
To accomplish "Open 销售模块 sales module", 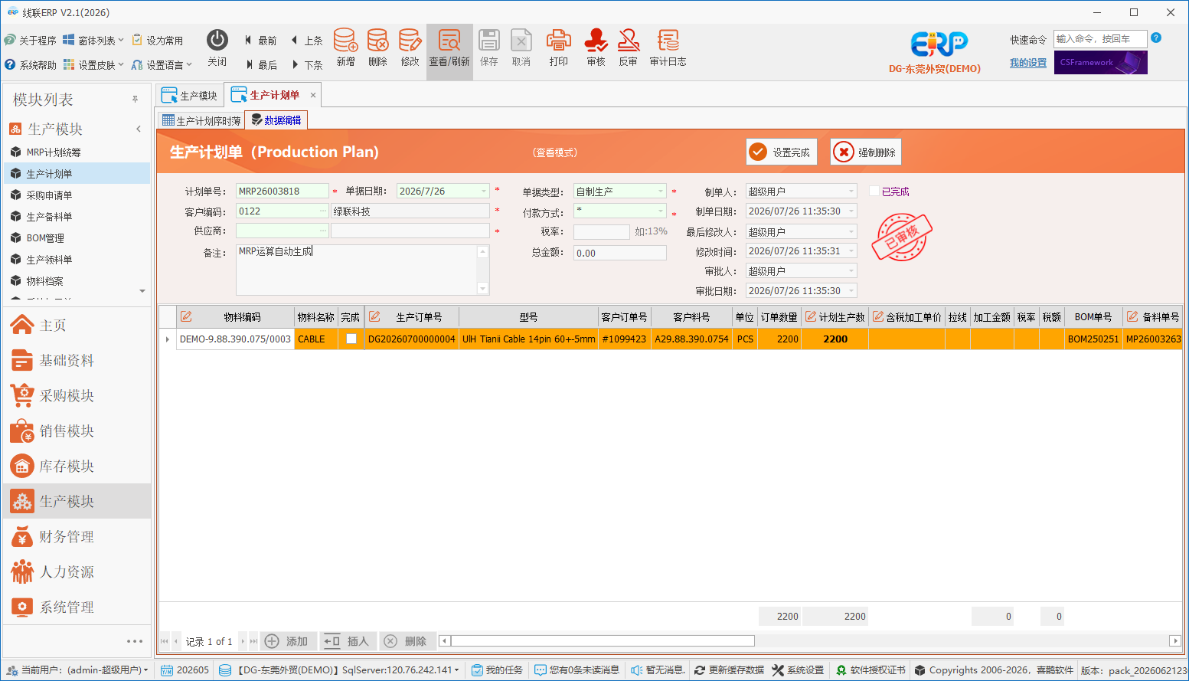I will point(77,431).
